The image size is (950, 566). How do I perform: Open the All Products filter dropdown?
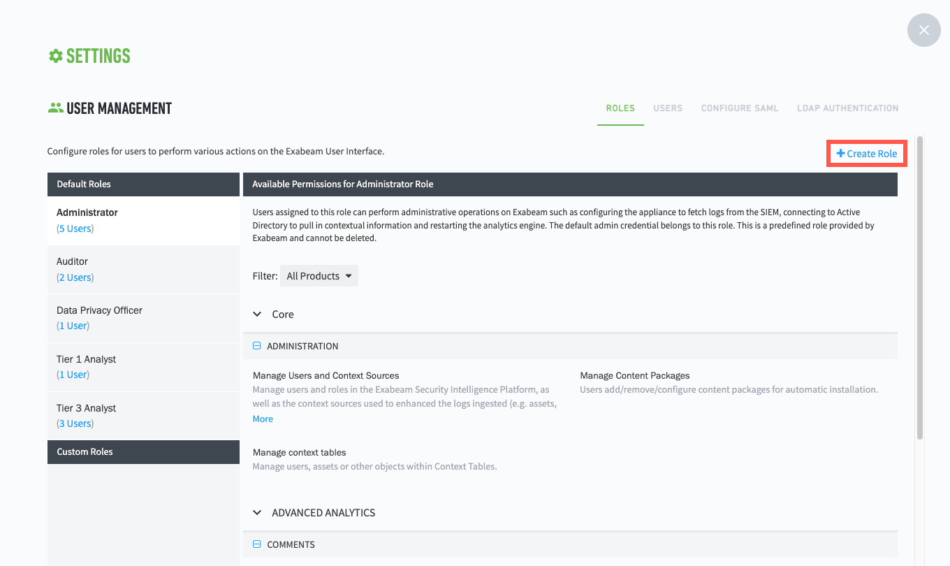click(319, 276)
